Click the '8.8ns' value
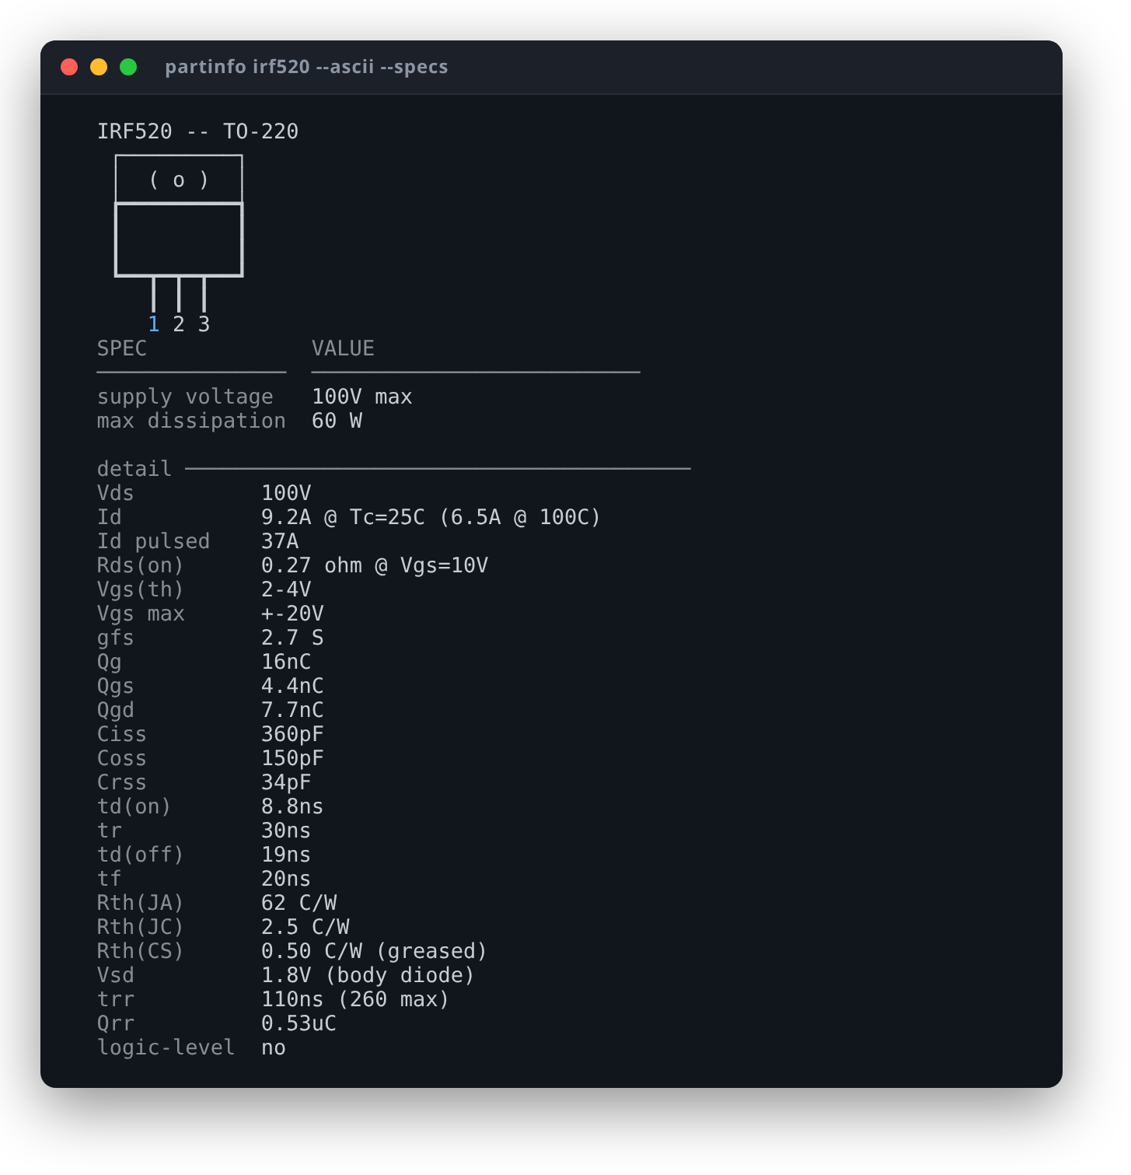 pos(292,806)
